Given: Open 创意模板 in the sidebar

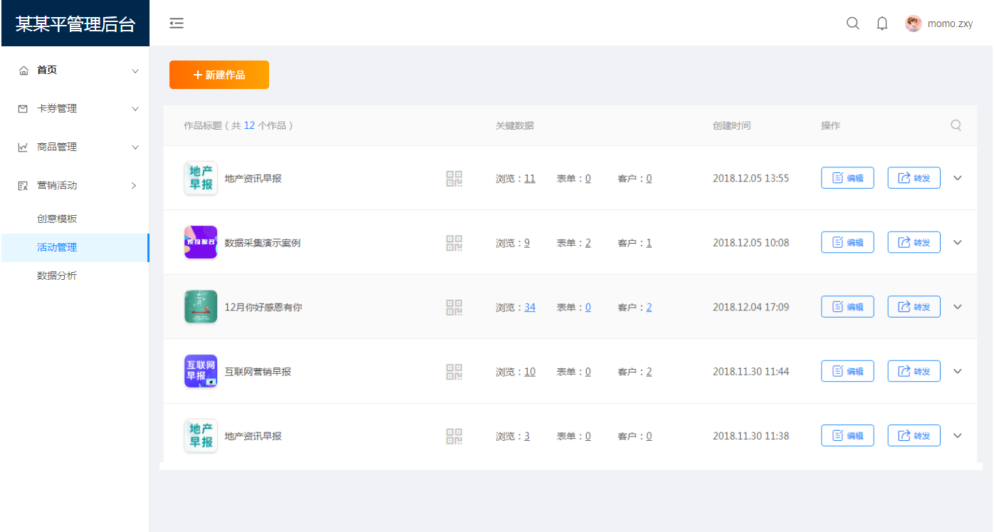Looking at the screenshot, I should [57, 219].
